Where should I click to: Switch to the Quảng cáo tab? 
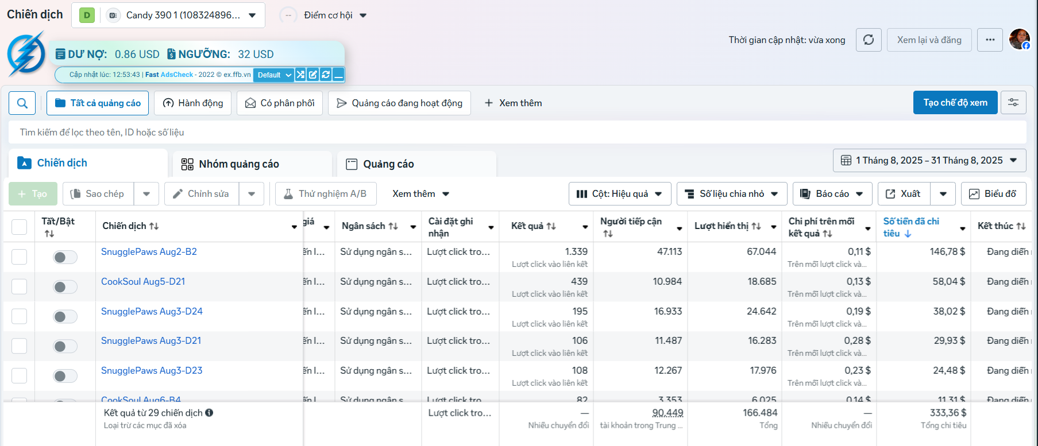pyautogui.click(x=416, y=164)
